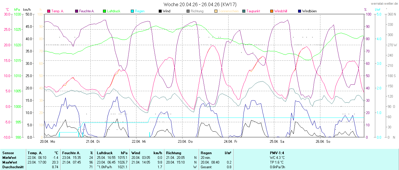
Task: Click the chart title Woche 20.04.26 - 26.04.26
Action: point(200,4)
